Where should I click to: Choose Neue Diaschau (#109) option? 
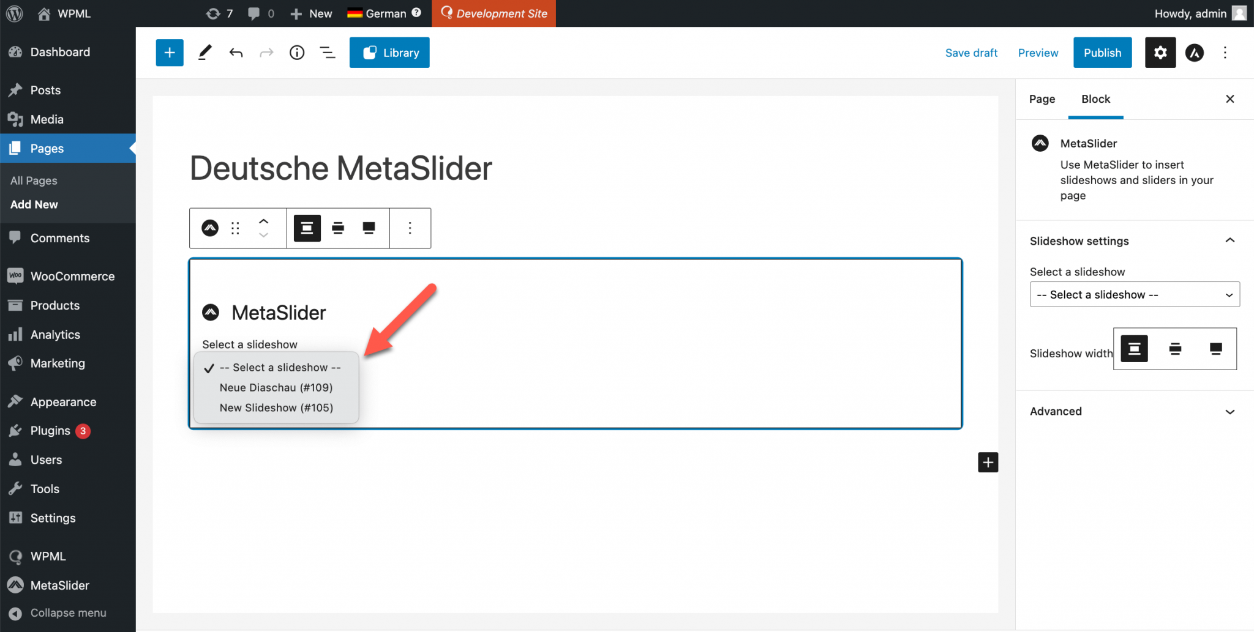point(276,387)
